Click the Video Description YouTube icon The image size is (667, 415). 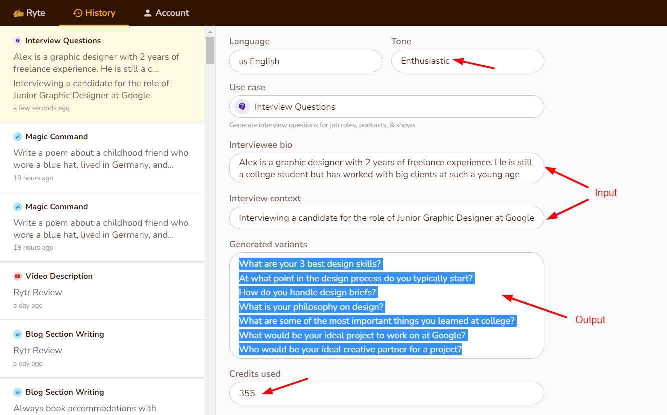(18, 276)
